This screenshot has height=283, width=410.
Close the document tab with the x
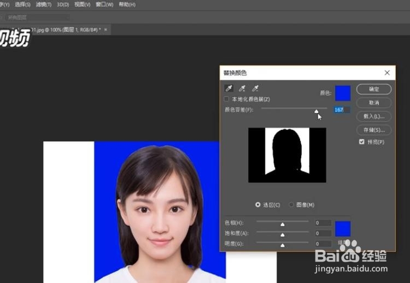coord(106,30)
